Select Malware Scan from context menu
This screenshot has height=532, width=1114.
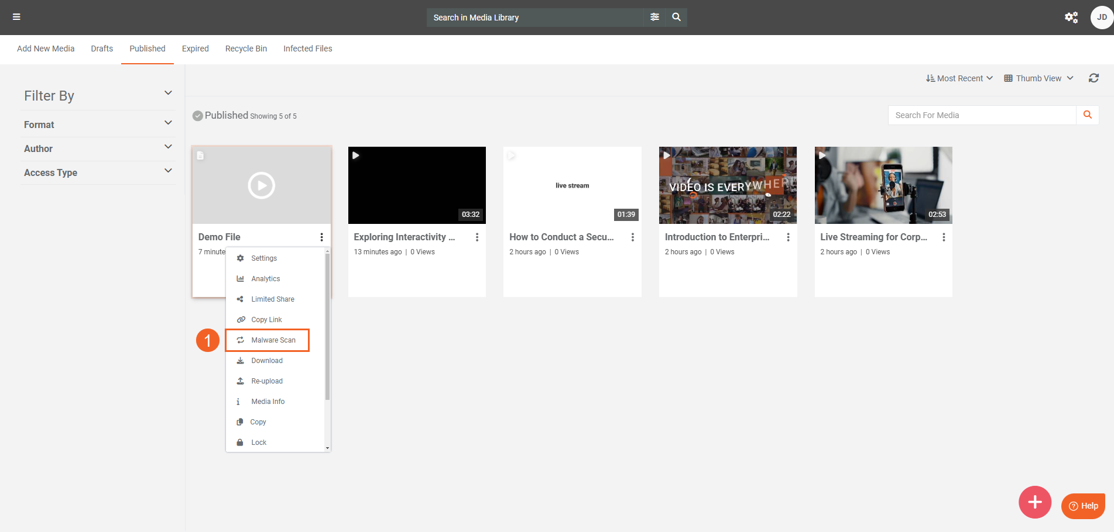coord(273,340)
